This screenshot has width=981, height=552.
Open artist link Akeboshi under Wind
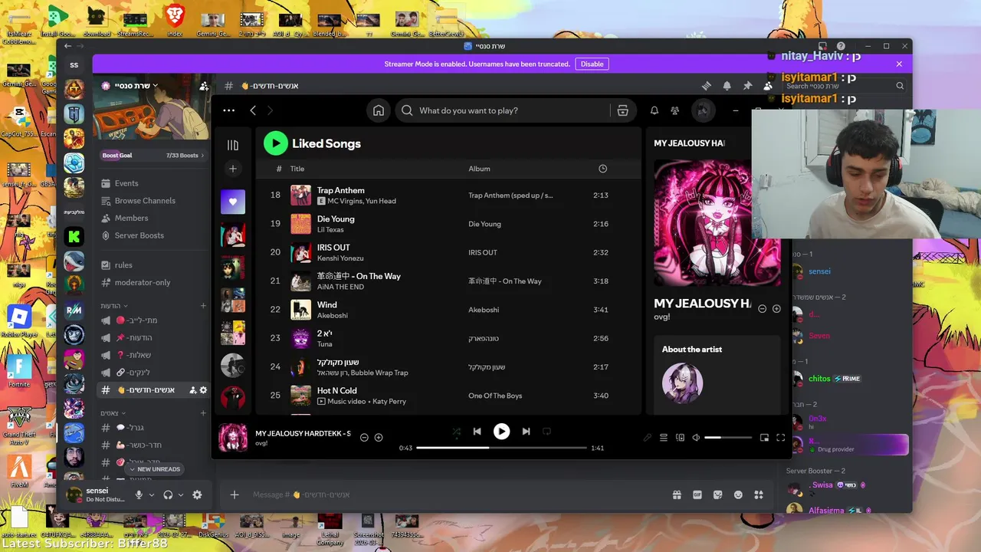[x=333, y=315]
